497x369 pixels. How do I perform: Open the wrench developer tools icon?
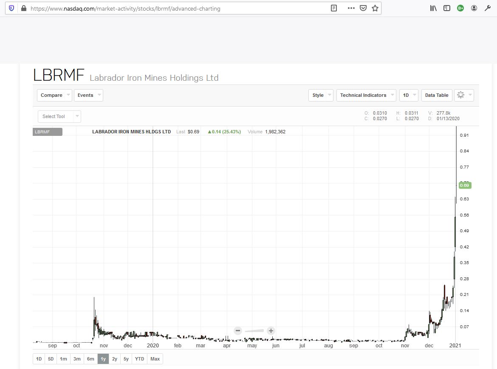click(x=488, y=8)
